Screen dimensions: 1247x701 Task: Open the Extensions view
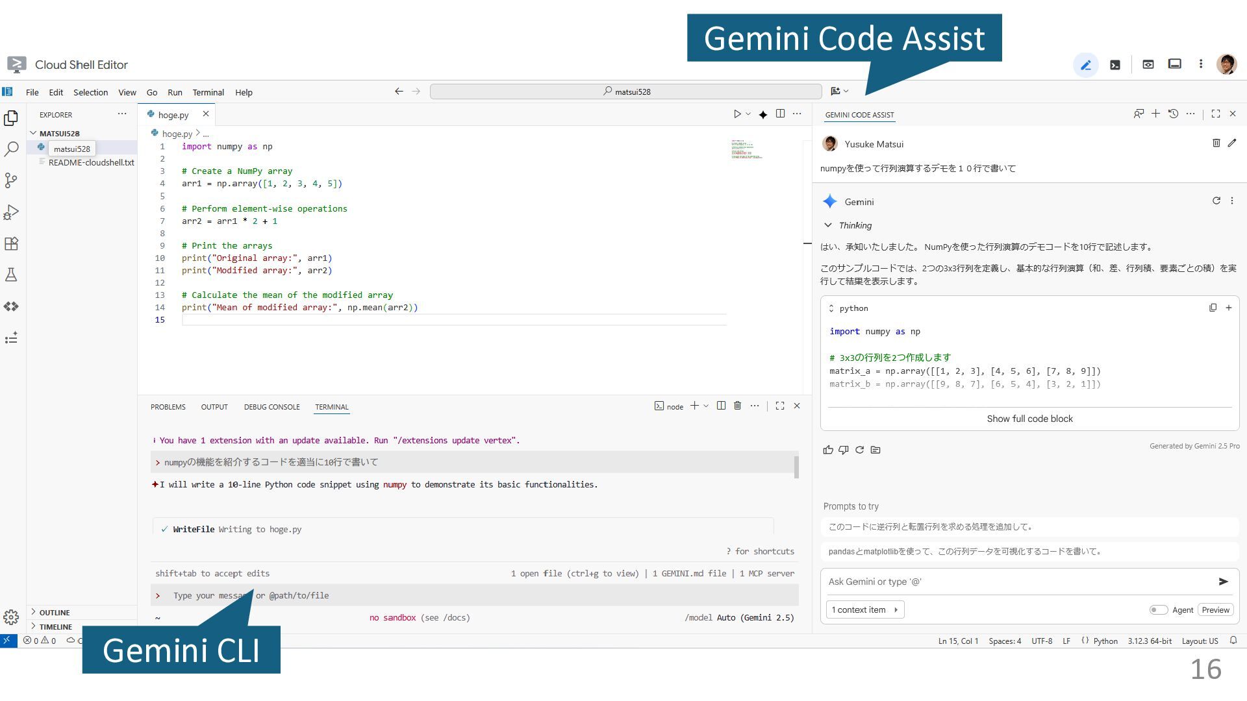(x=11, y=243)
